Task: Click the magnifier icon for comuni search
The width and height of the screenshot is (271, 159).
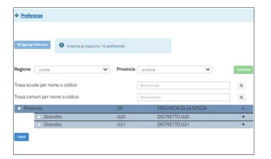Action: tap(241, 97)
